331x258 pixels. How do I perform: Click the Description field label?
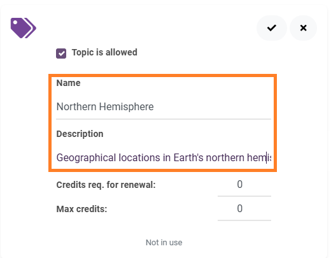[80, 134]
